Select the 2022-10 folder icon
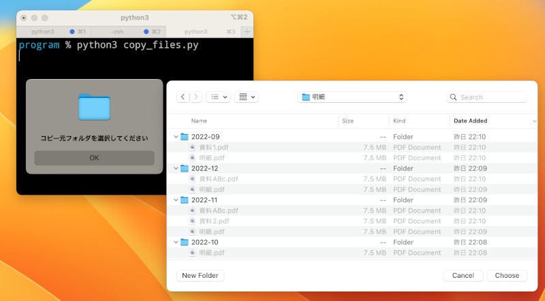Viewport: 545px width, 301px height. (x=185, y=242)
